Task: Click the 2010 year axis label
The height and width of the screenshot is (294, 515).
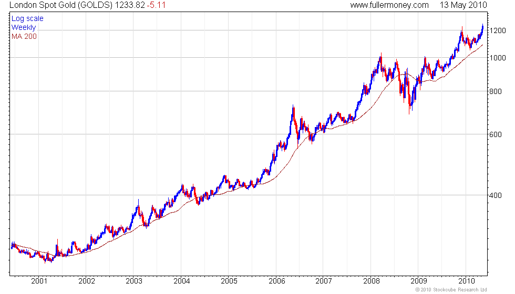Action: point(467,281)
